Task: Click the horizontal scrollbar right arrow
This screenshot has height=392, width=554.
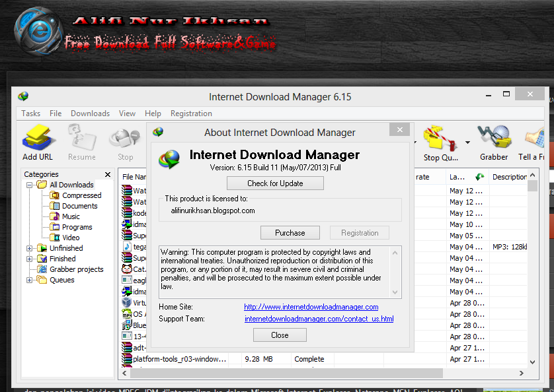Action: [522, 373]
